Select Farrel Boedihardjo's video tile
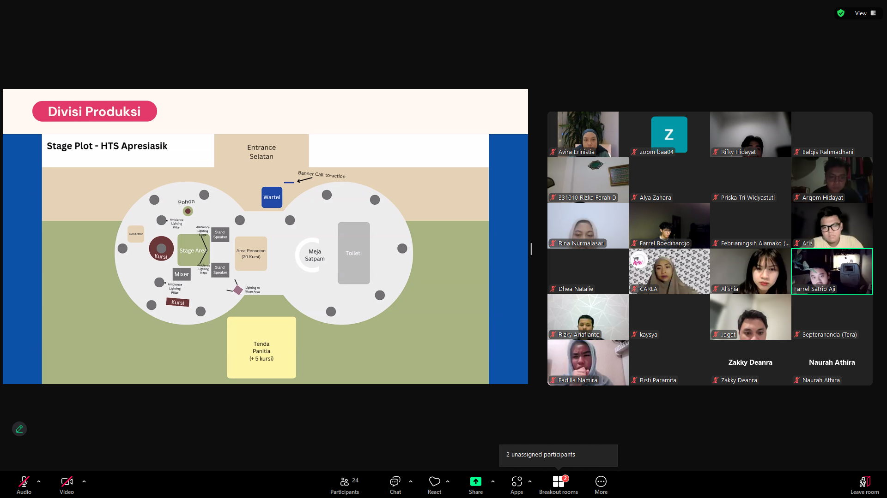The image size is (887, 498). pyautogui.click(x=669, y=225)
